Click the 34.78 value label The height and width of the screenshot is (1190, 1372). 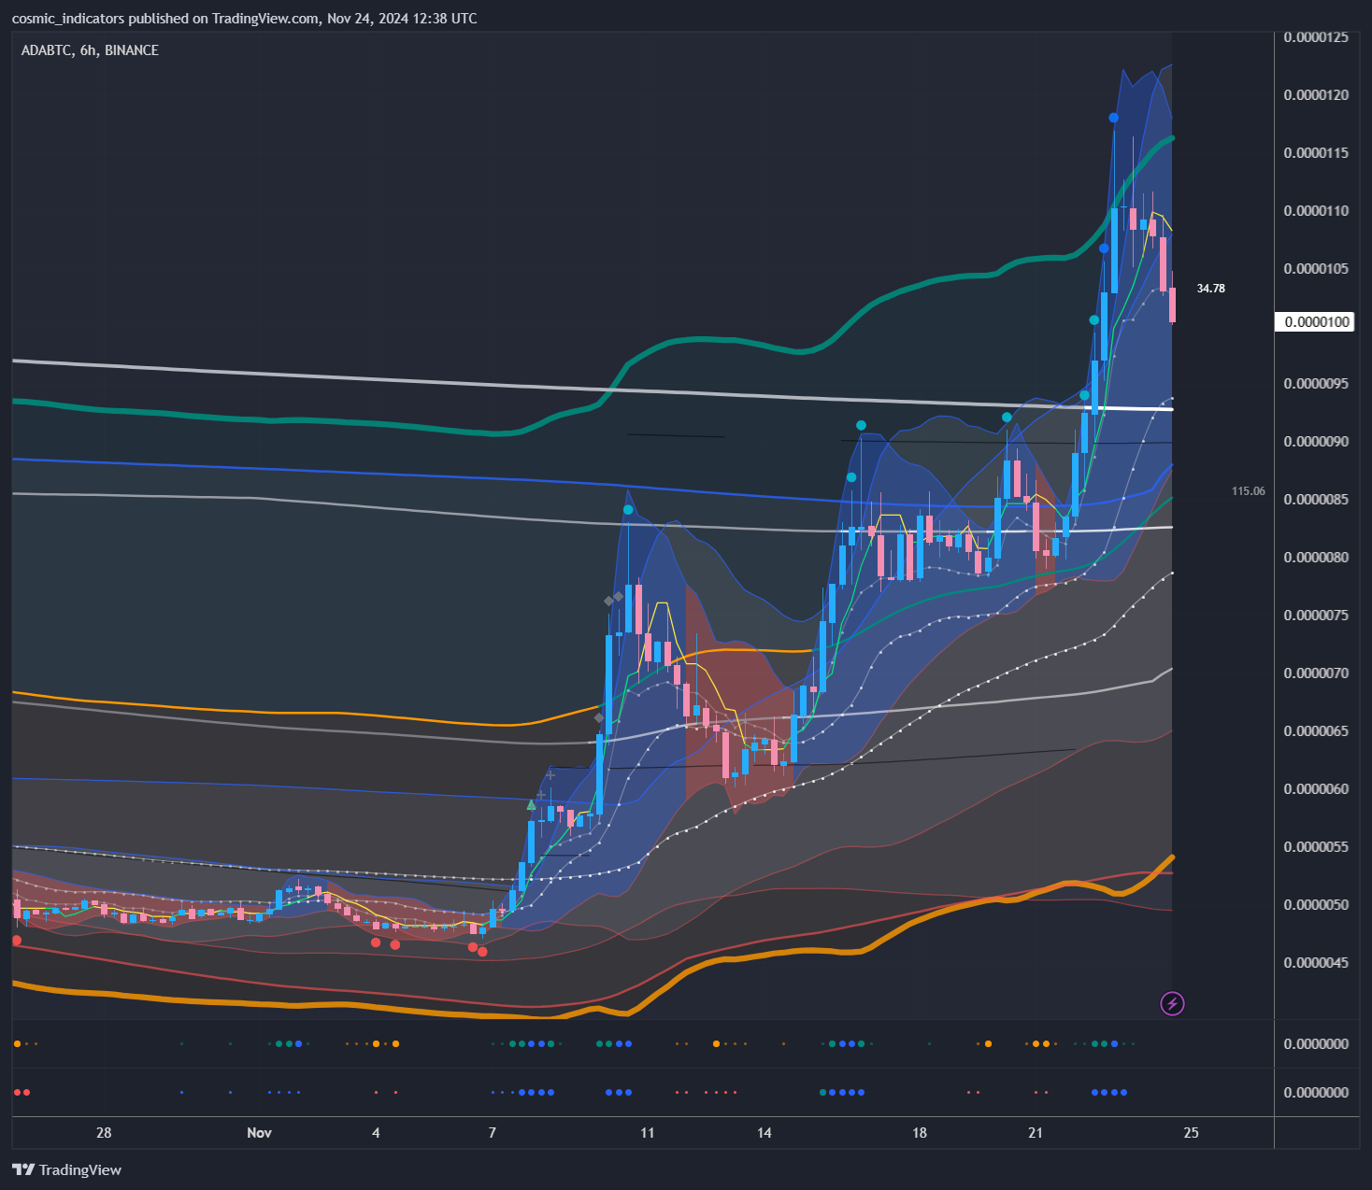tap(1210, 289)
